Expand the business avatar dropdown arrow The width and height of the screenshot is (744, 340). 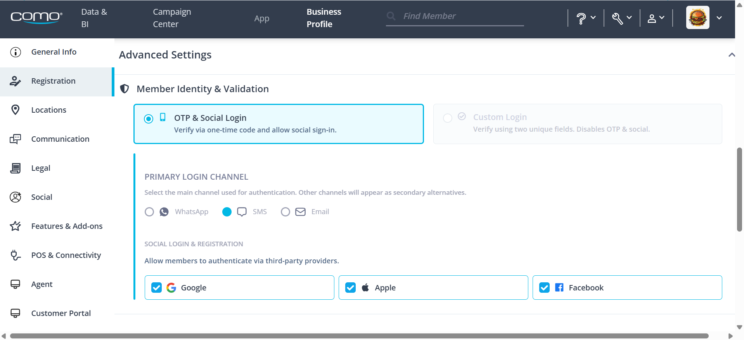click(719, 18)
